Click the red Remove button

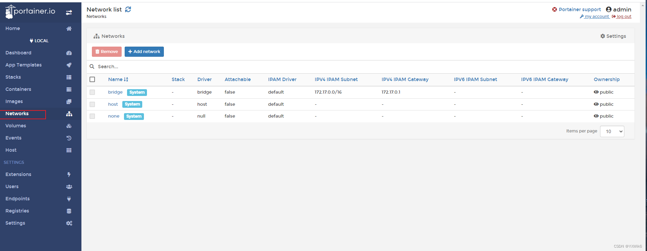[107, 52]
